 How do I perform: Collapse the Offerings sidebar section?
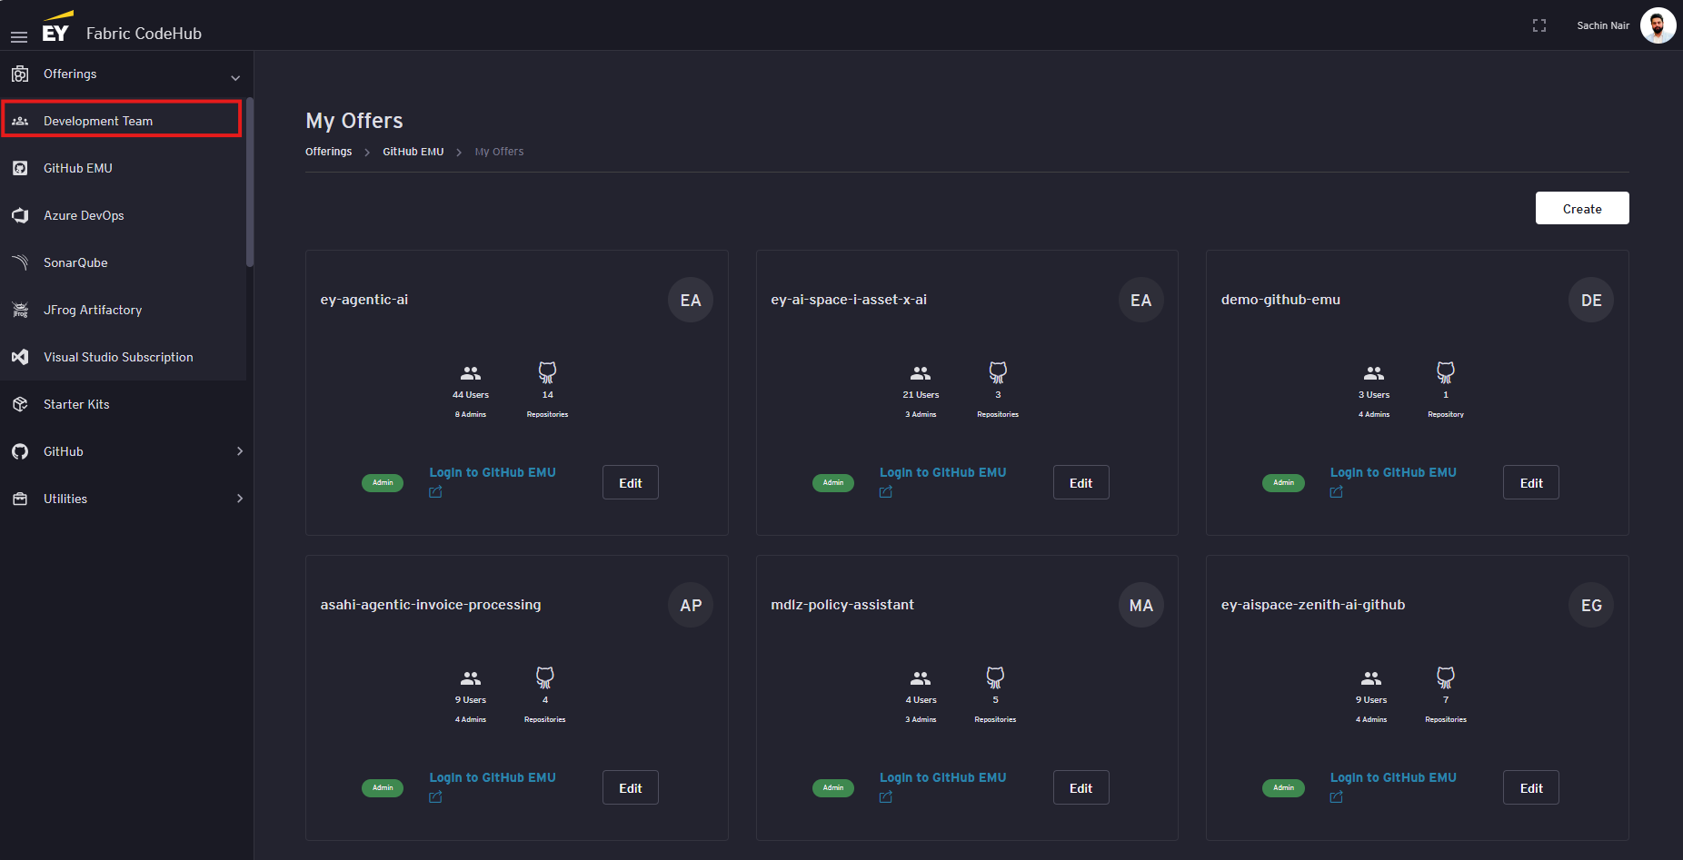pos(235,77)
